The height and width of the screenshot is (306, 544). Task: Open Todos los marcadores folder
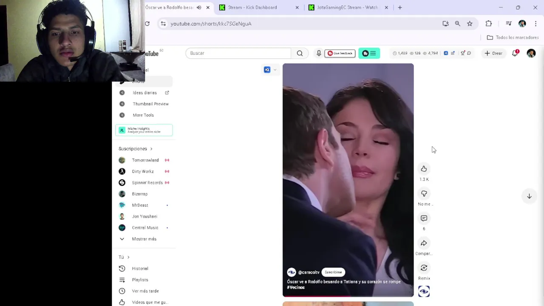click(x=513, y=37)
